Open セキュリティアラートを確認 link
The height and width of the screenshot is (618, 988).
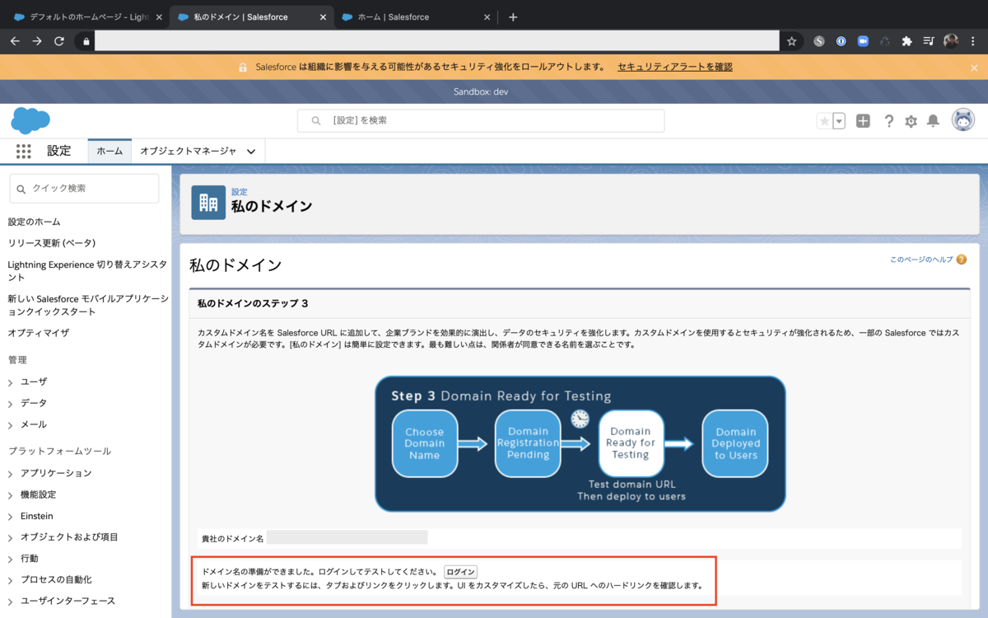[x=675, y=67]
